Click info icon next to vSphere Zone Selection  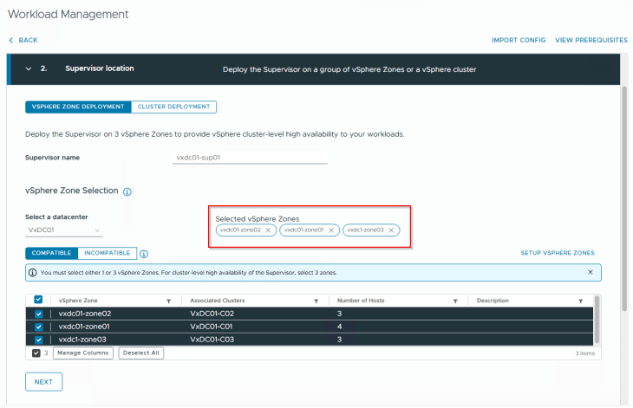[127, 191]
